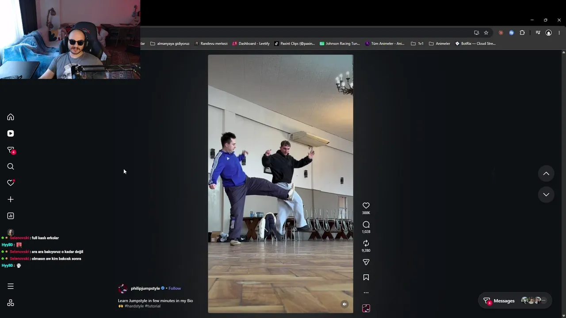This screenshot has height=318, width=566.
Task: Open the Paxint Clips TikTok bookmark
Action: 294,44
